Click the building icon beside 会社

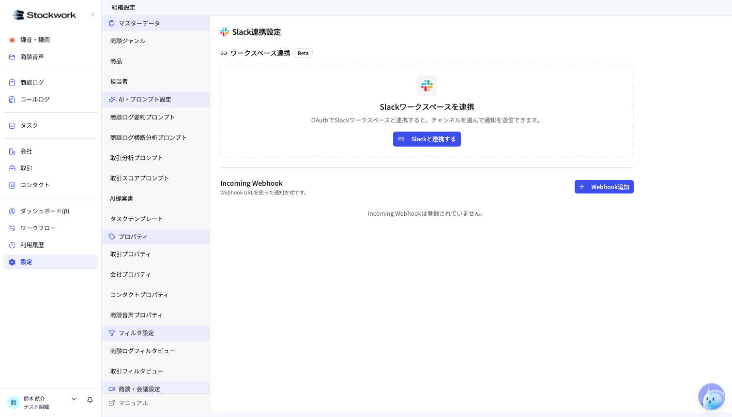[x=12, y=151]
